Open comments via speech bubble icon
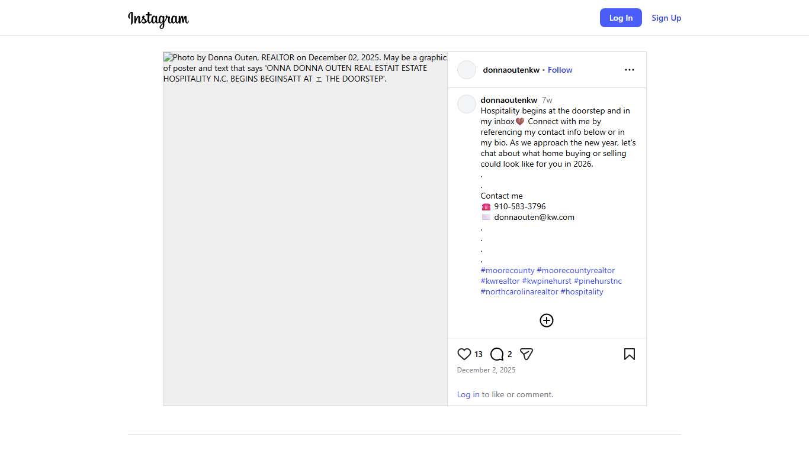 497,354
